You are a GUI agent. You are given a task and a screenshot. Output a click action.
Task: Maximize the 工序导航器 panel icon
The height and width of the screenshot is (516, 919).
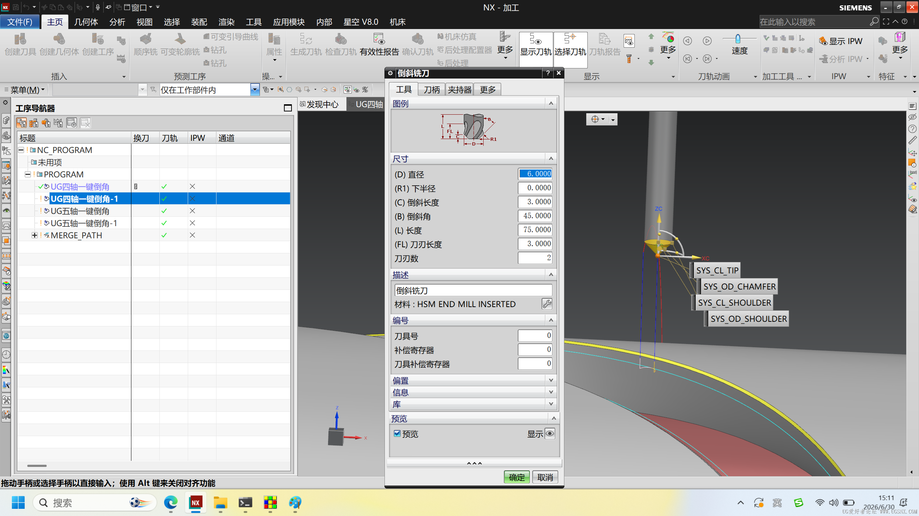tap(288, 108)
